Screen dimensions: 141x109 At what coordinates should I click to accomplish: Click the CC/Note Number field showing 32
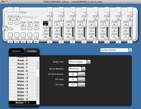(x=73, y=74)
